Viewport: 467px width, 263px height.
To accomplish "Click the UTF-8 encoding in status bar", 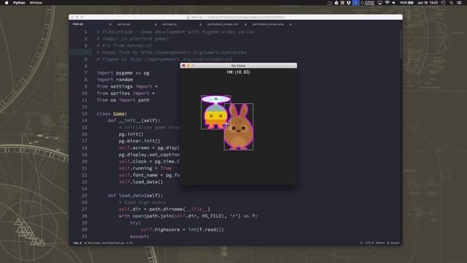I will pos(369,243).
